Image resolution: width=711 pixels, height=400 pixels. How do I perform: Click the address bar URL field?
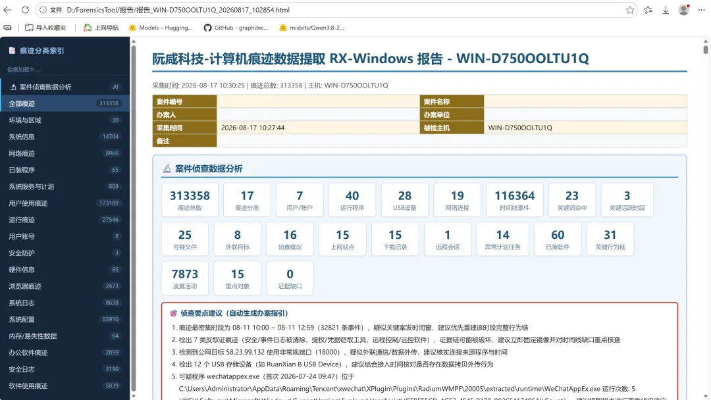click(x=336, y=10)
